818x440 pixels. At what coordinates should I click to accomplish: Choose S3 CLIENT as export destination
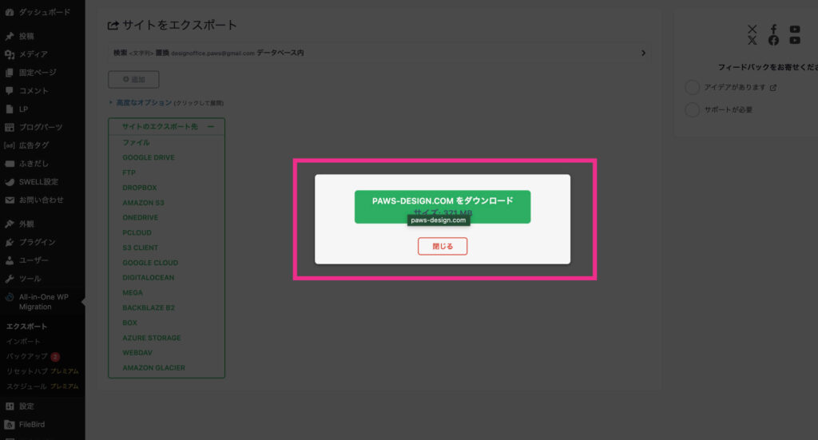tap(141, 248)
